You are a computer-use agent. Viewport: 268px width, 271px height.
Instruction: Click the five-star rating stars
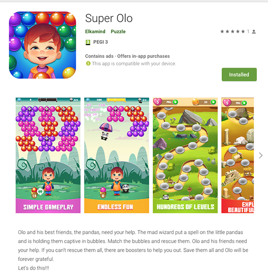click(x=233, y=31)
